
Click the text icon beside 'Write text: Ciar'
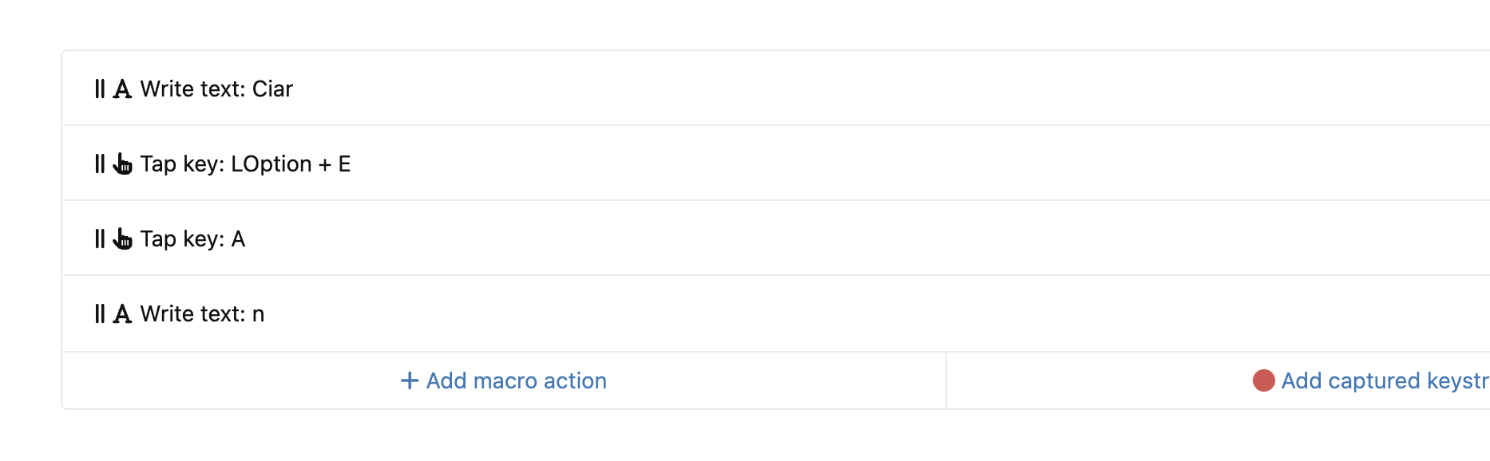122,89
